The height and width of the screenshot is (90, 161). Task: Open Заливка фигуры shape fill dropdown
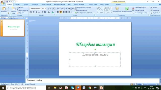pyautogui.click(x=139, y=8)
